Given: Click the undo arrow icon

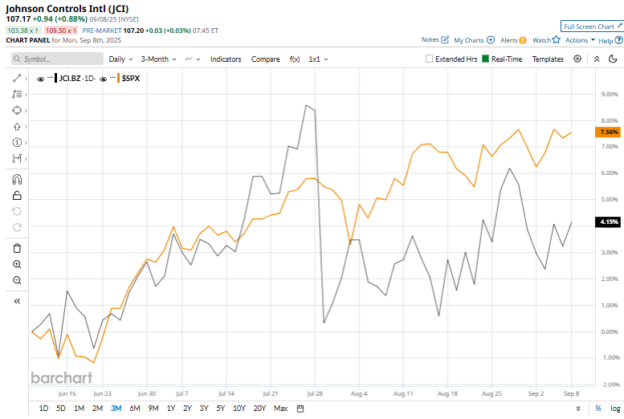Looking at the screenshot, I should [x=17, y=211].
